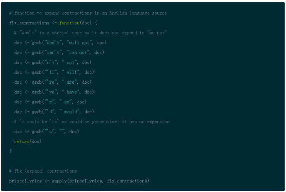Click the " are" replacement string
Image resolution: width=286 pixels, height=192 pixels.
click(71, 82)
